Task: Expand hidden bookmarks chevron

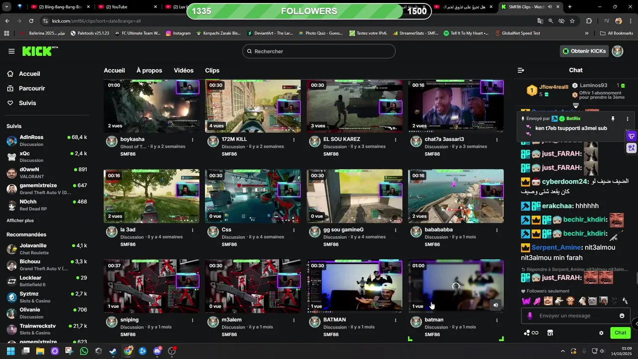Action: click(587, 33)
